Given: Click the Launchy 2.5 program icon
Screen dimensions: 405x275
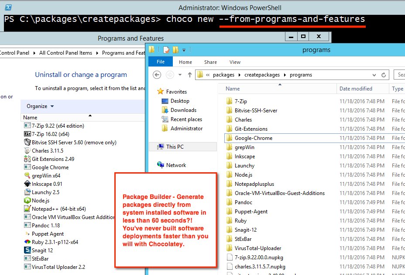Looking at the screenshot, I should [x=27, y=192].
